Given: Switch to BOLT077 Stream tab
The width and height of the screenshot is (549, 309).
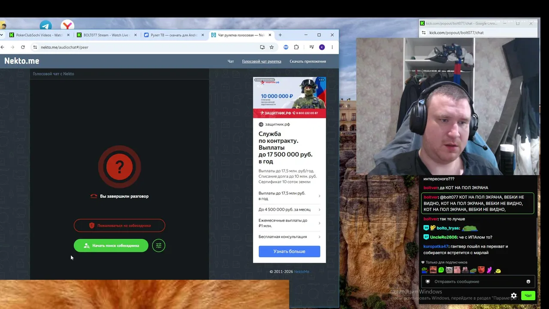Looking at the screenshot, I should coord(107,35).
